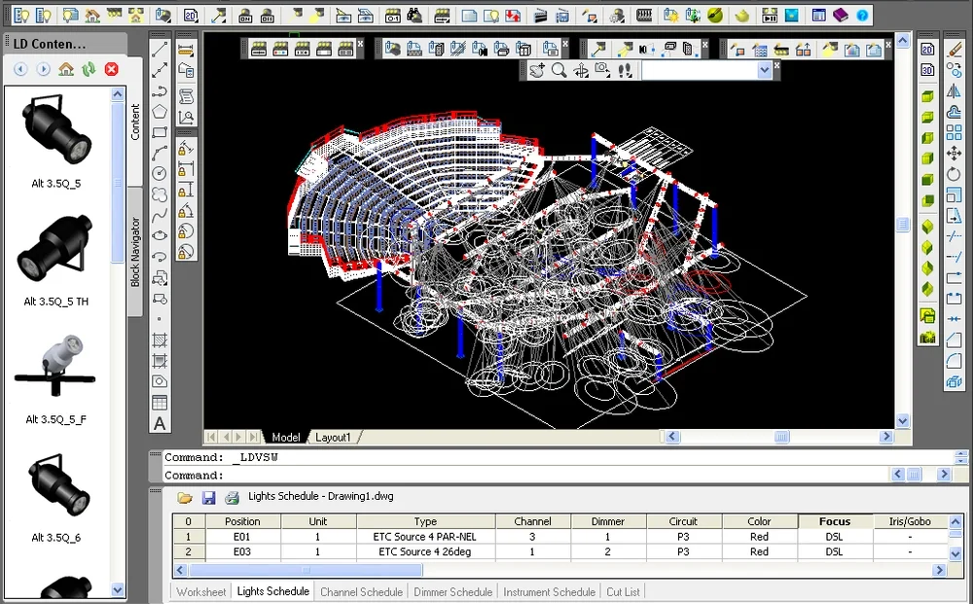Click the Open folder icon in Lights Schedule
The width and height of the screenshot is (973, 604).
184,497
